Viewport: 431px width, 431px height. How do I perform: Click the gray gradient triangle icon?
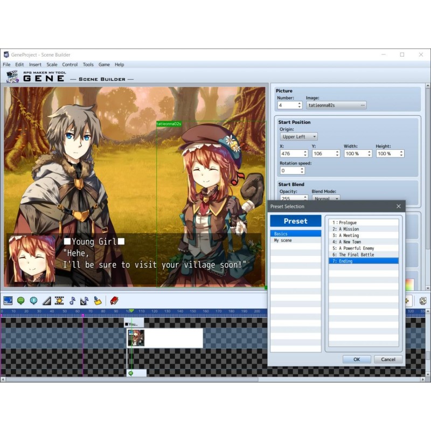point(46,301)
